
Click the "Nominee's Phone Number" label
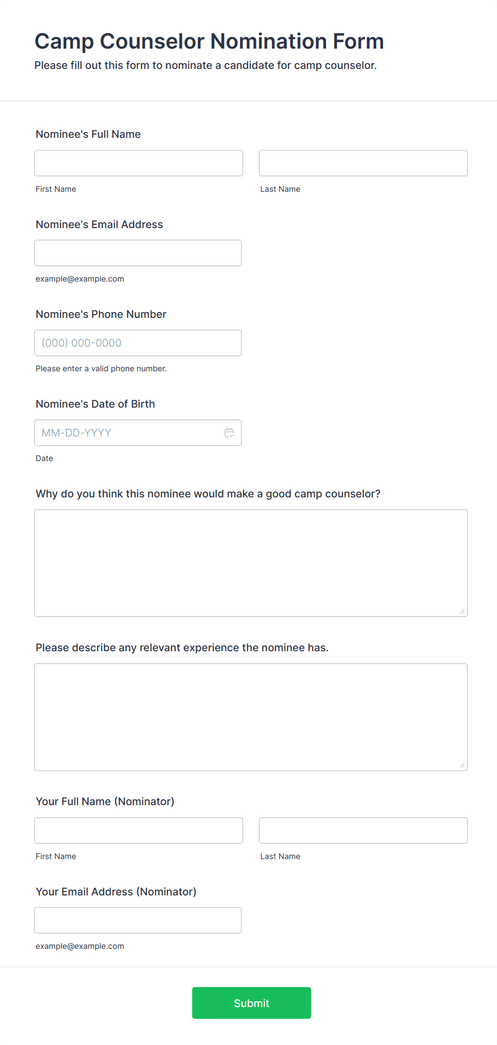[x=101, y=314]
